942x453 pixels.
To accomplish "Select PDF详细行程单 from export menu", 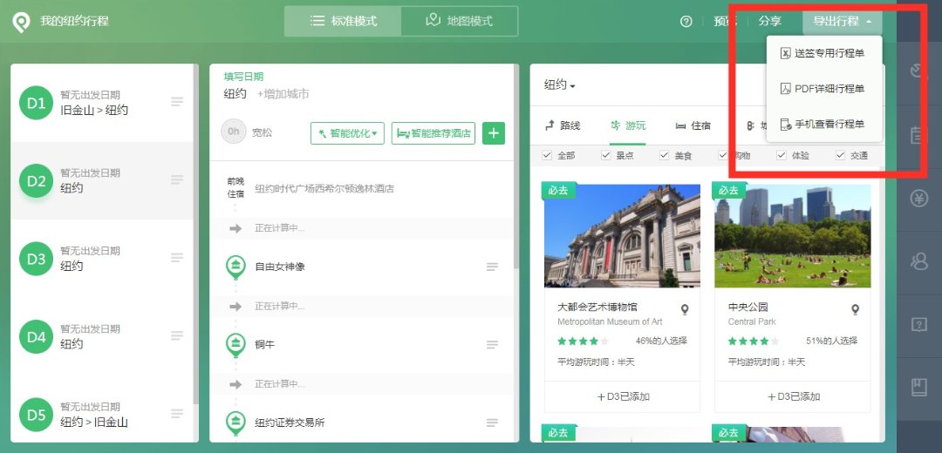I will pyautogui.click(x=823, y=89).
